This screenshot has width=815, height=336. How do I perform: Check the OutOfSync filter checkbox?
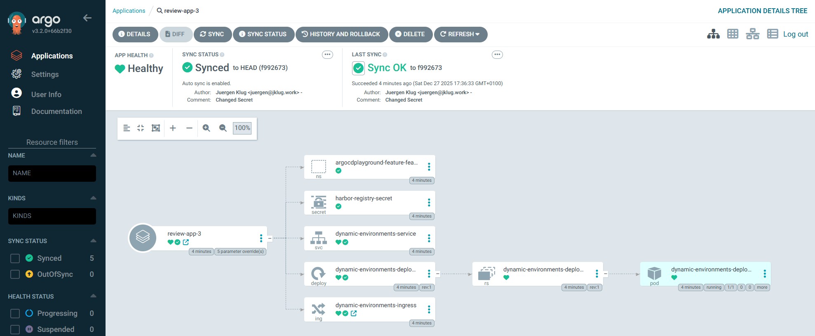pos(15,274)
